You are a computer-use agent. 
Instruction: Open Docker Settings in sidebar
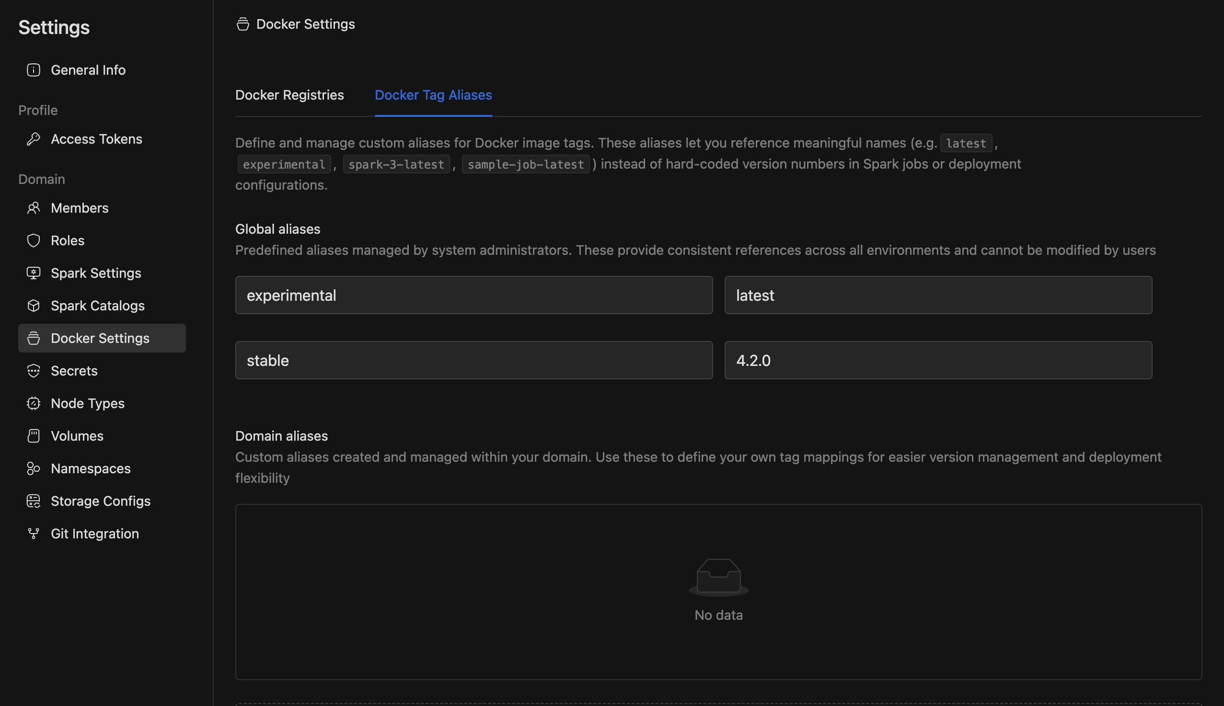click(x=100, y=339)
